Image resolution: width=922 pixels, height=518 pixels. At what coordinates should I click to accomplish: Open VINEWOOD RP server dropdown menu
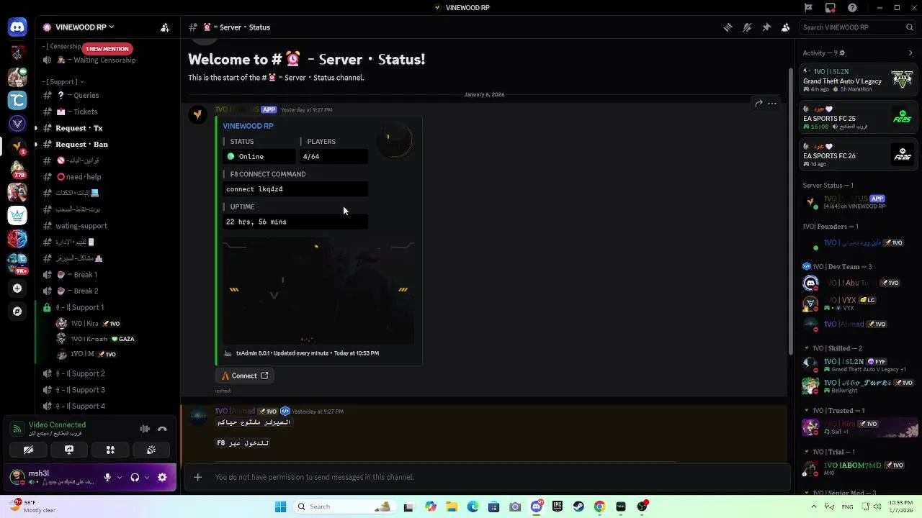click(x=85, y=27)
